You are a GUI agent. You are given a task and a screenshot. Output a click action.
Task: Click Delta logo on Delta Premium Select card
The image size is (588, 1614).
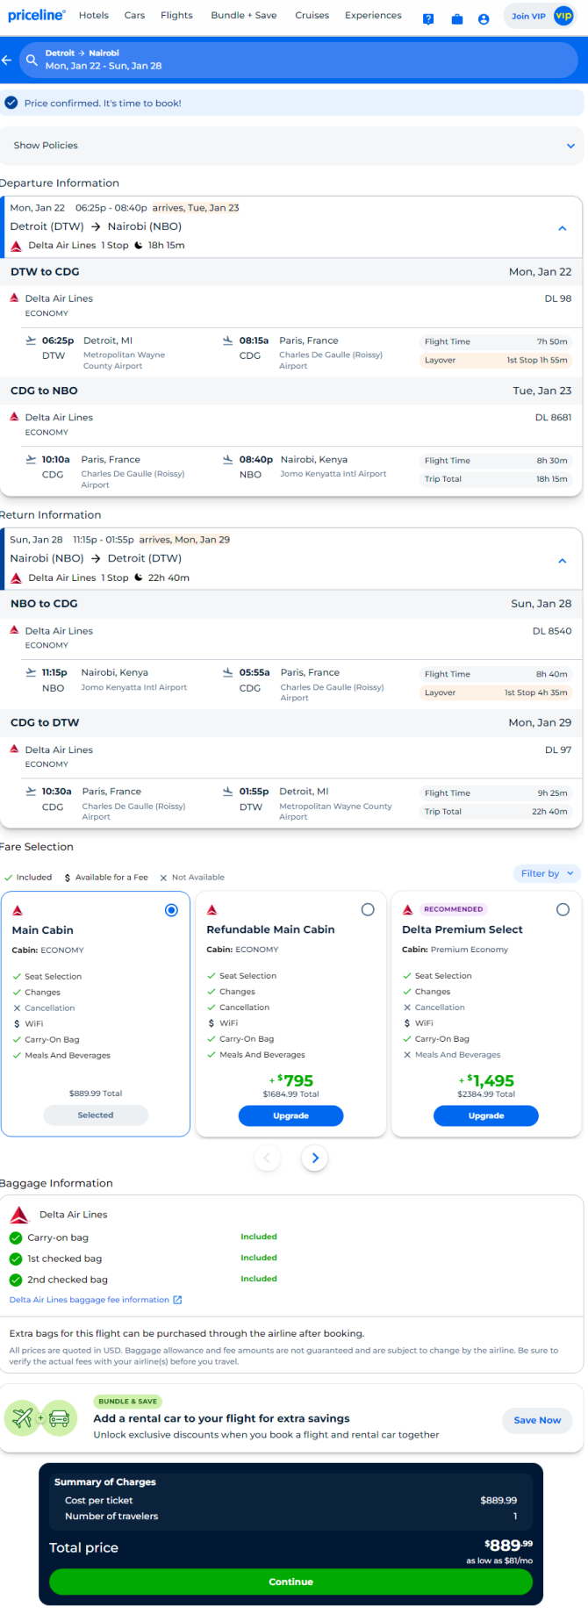407,909
